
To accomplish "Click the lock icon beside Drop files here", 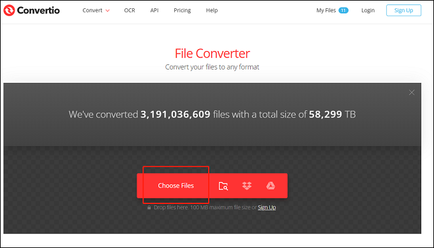I will [x=149, y=207].
